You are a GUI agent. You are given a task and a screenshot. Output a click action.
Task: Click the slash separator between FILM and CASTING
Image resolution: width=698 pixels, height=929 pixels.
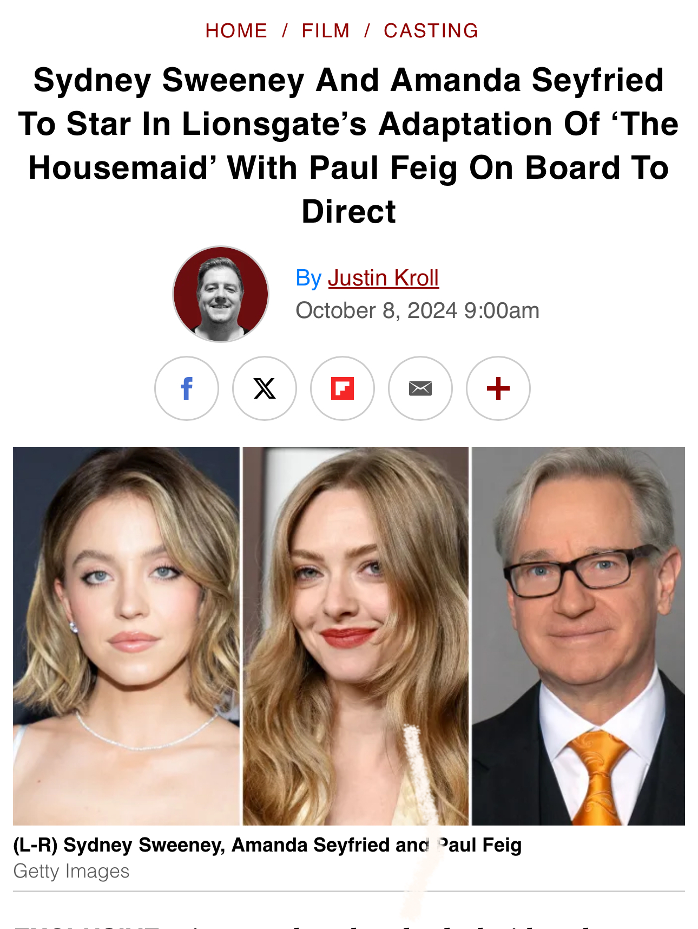(367, 31)
